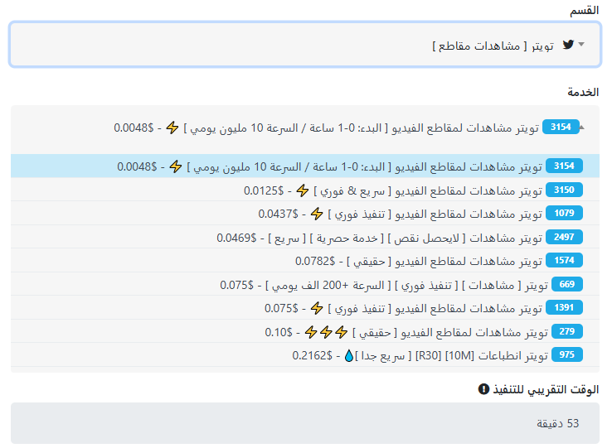Click the القسم label

tap(584, 10)
